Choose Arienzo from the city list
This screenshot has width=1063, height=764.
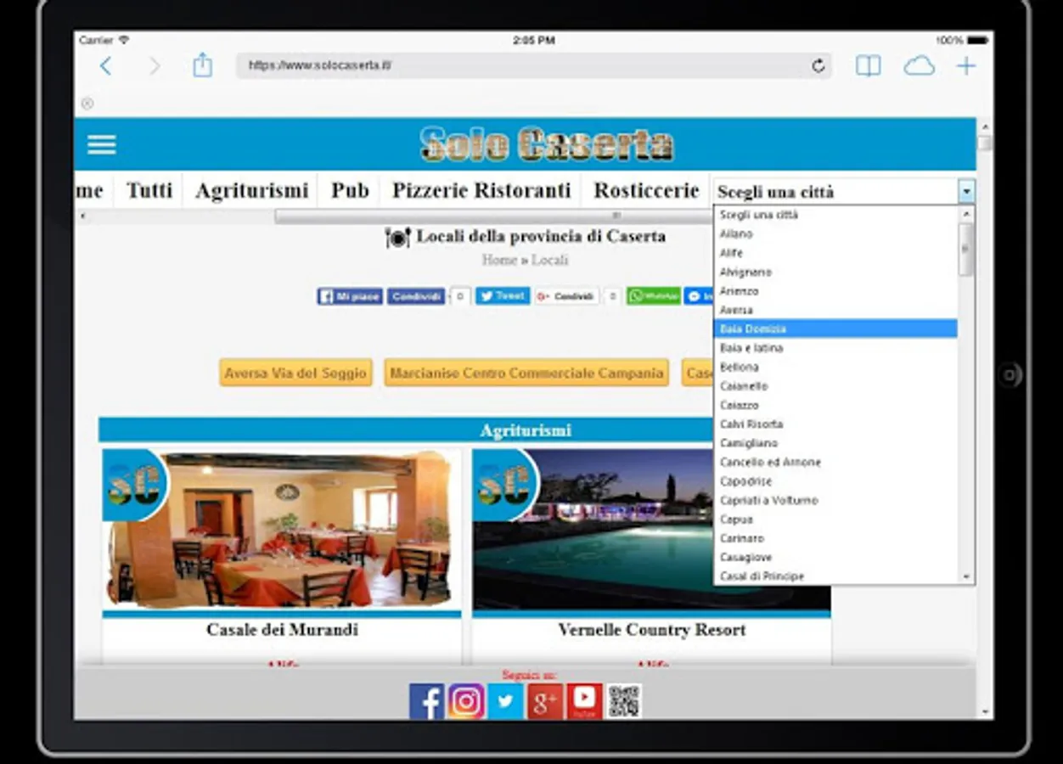[835, 291]
